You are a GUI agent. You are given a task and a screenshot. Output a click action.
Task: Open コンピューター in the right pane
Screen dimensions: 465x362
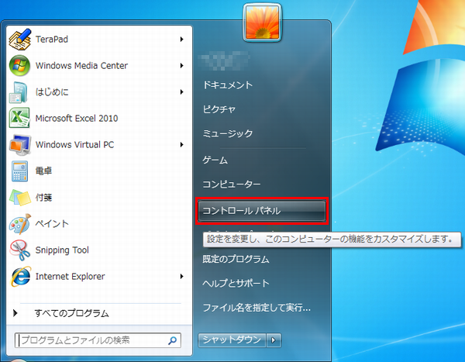(232, 184)
